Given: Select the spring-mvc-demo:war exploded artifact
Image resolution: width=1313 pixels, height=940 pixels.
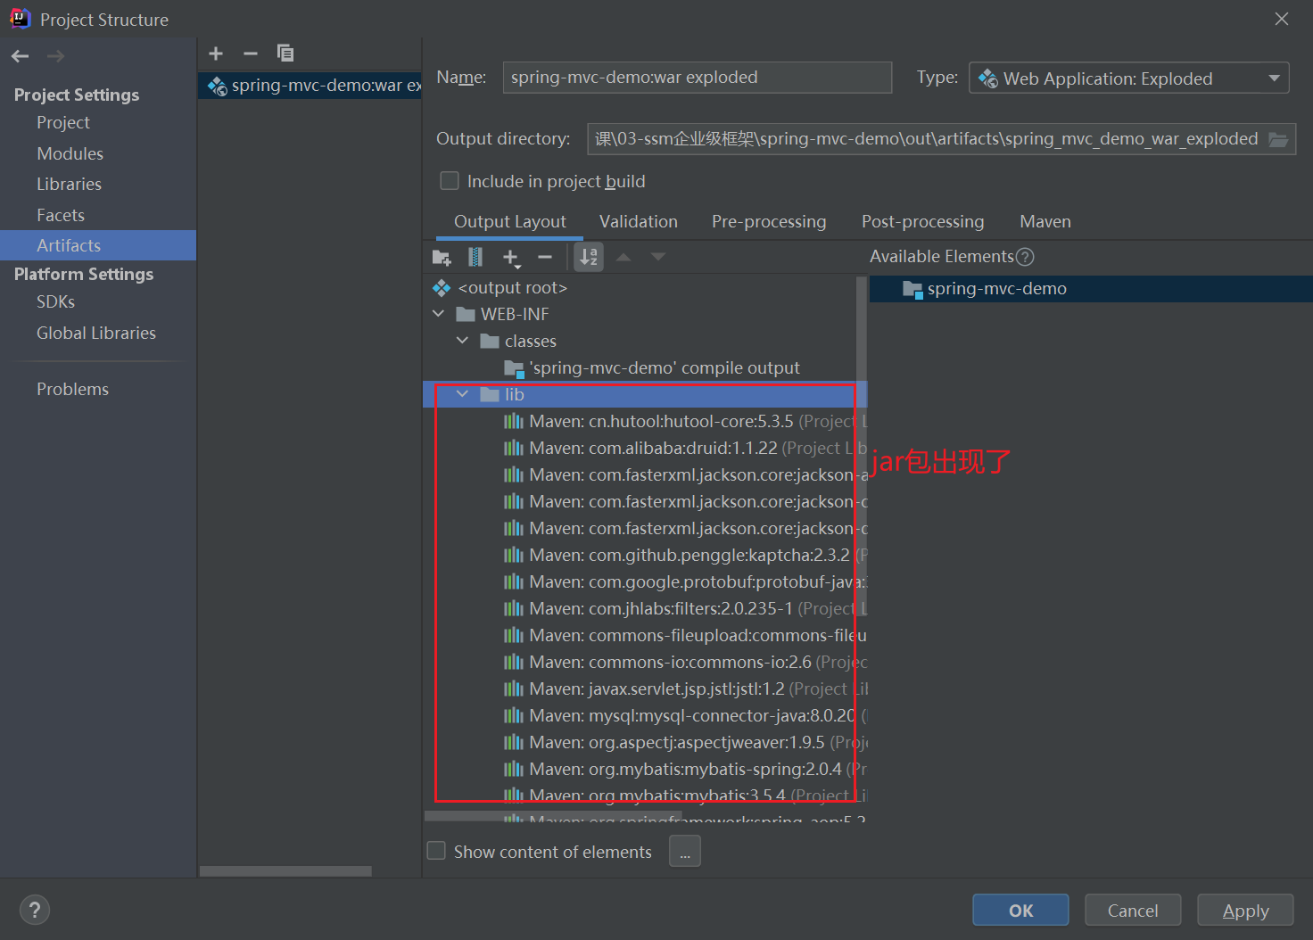Looking at the screenshot, I should click(310, 86).
